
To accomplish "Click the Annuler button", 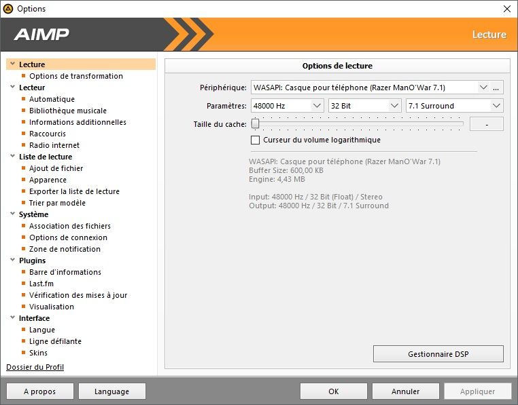I will pyautogui.click(x=405, y=391).
